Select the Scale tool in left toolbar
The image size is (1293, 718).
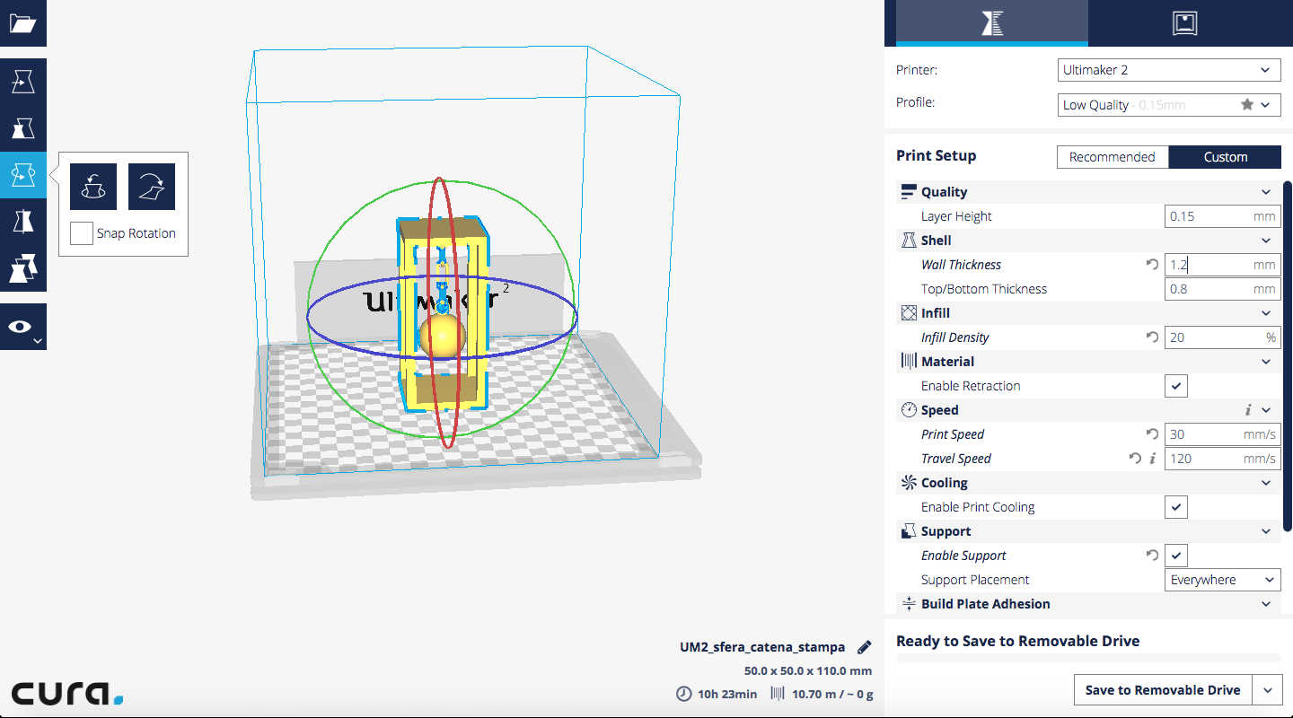pyautogui.click(x=22, y=129)
